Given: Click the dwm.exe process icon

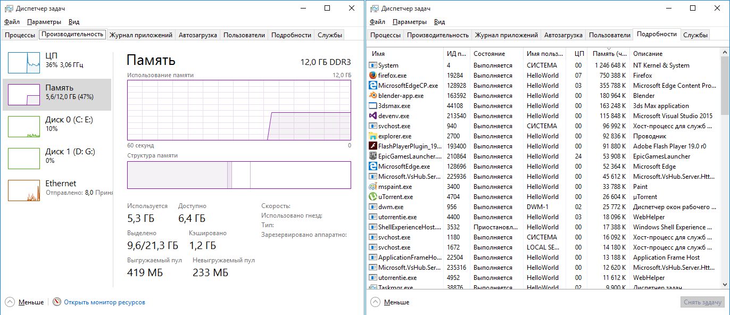Looking at the screenshot, I should click(x=372, y=207).
